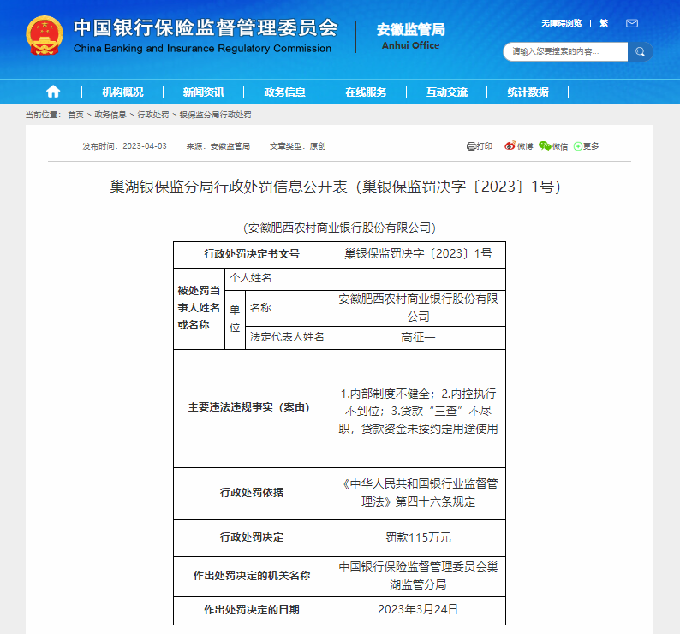Switch to traditional Chinese 繁
680x634 pixels.
pos(604,23)
